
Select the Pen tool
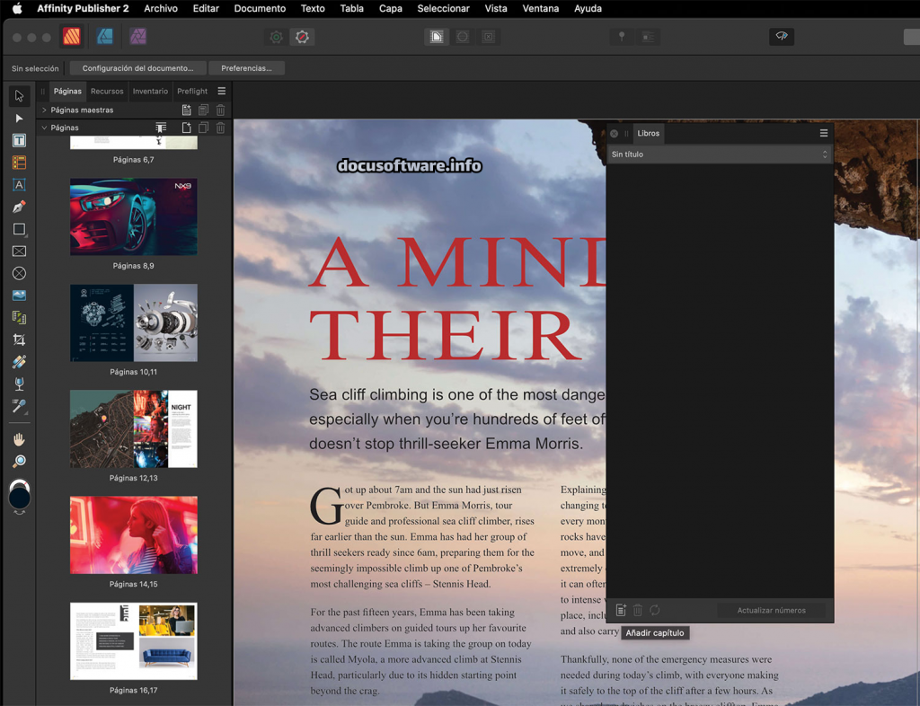(x=19, y=207)
